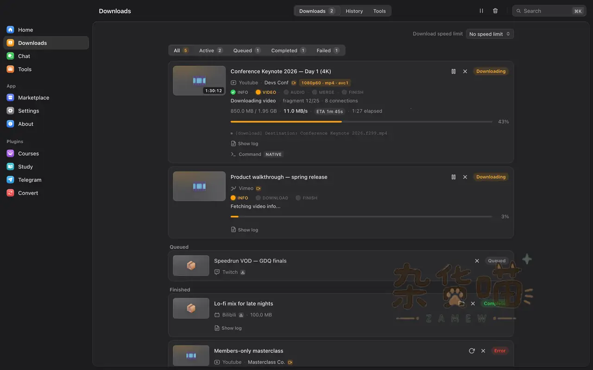Open folder for Lo-fi mix download
This screenshot has height=370, width=593.
point(461,303)
